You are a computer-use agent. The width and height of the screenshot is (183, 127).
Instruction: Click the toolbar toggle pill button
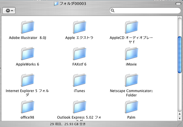click(178, 4)
